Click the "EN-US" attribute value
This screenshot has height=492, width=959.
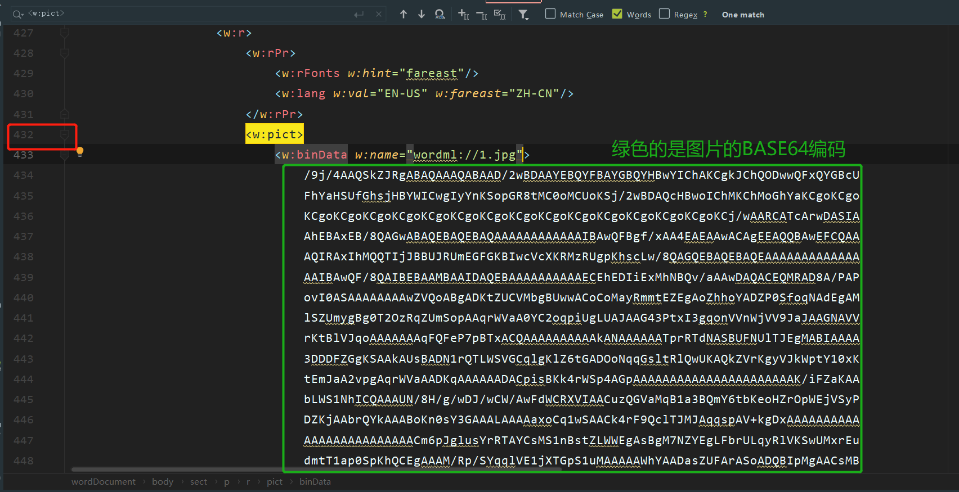(402, 94)
